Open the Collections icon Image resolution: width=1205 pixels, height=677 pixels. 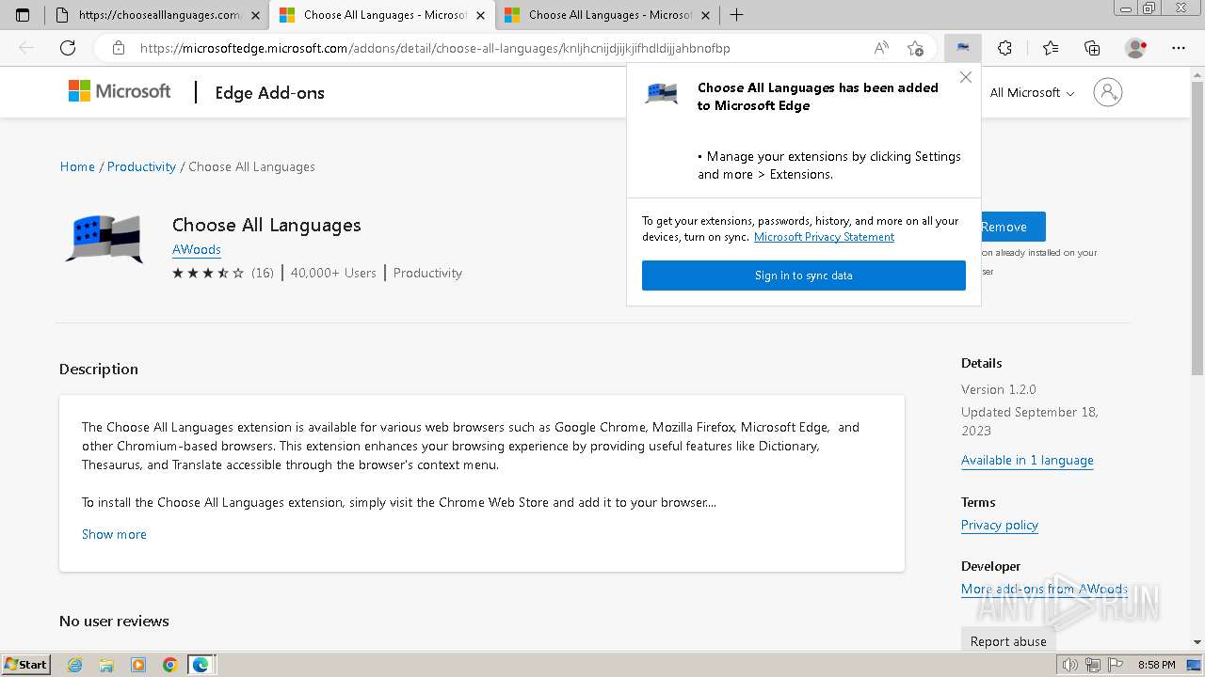click(1092, 48)
